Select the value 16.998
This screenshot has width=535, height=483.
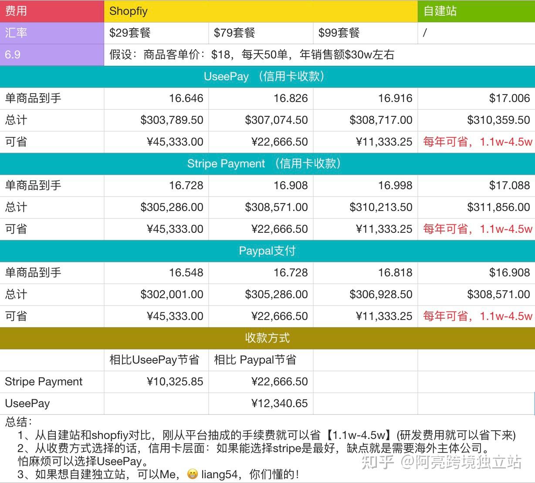tap(395, 185)
